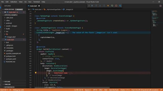Grab the debug toolbar drag handle
The height and width of the screenshot is (91, 163).
tap(89, 6)
